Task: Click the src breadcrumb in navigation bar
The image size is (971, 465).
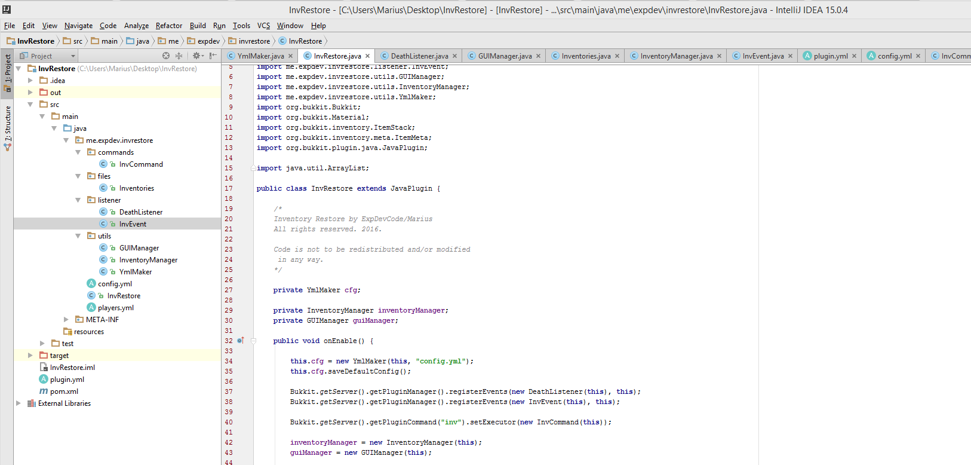Action: (73, 41)
